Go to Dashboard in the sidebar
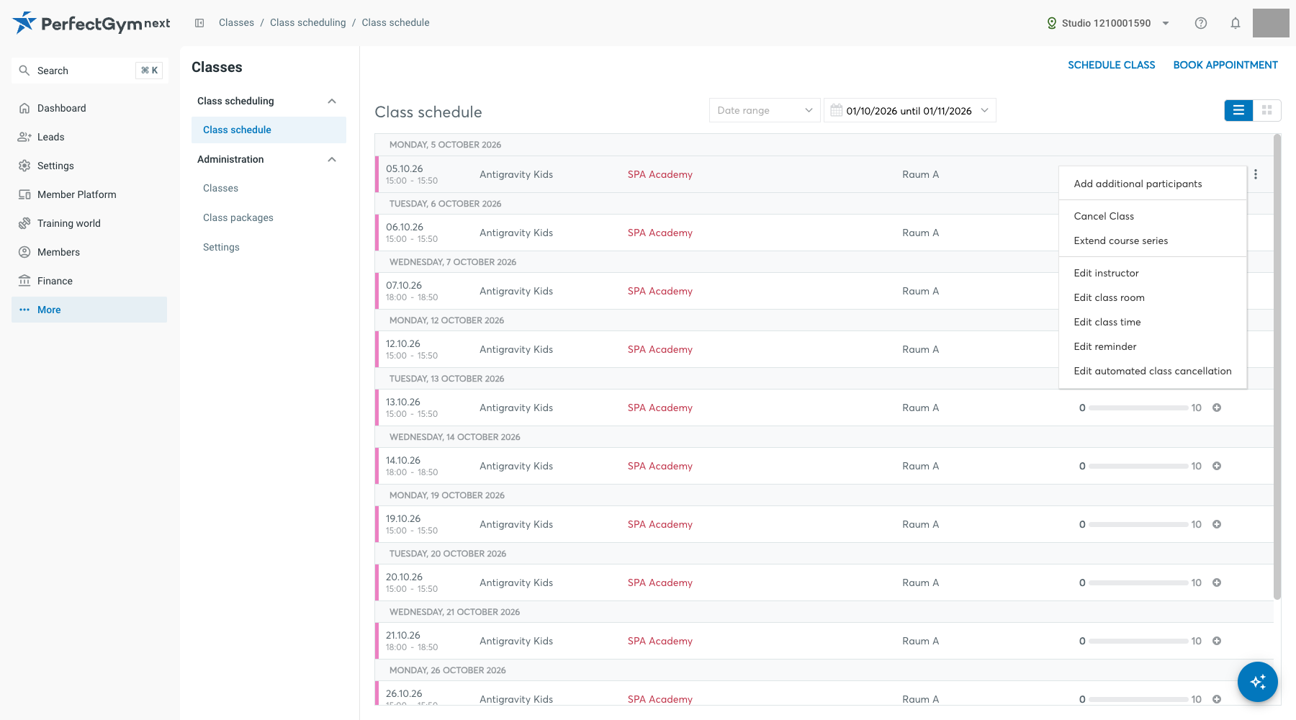 pyautogui.click(x=89, y=108)
